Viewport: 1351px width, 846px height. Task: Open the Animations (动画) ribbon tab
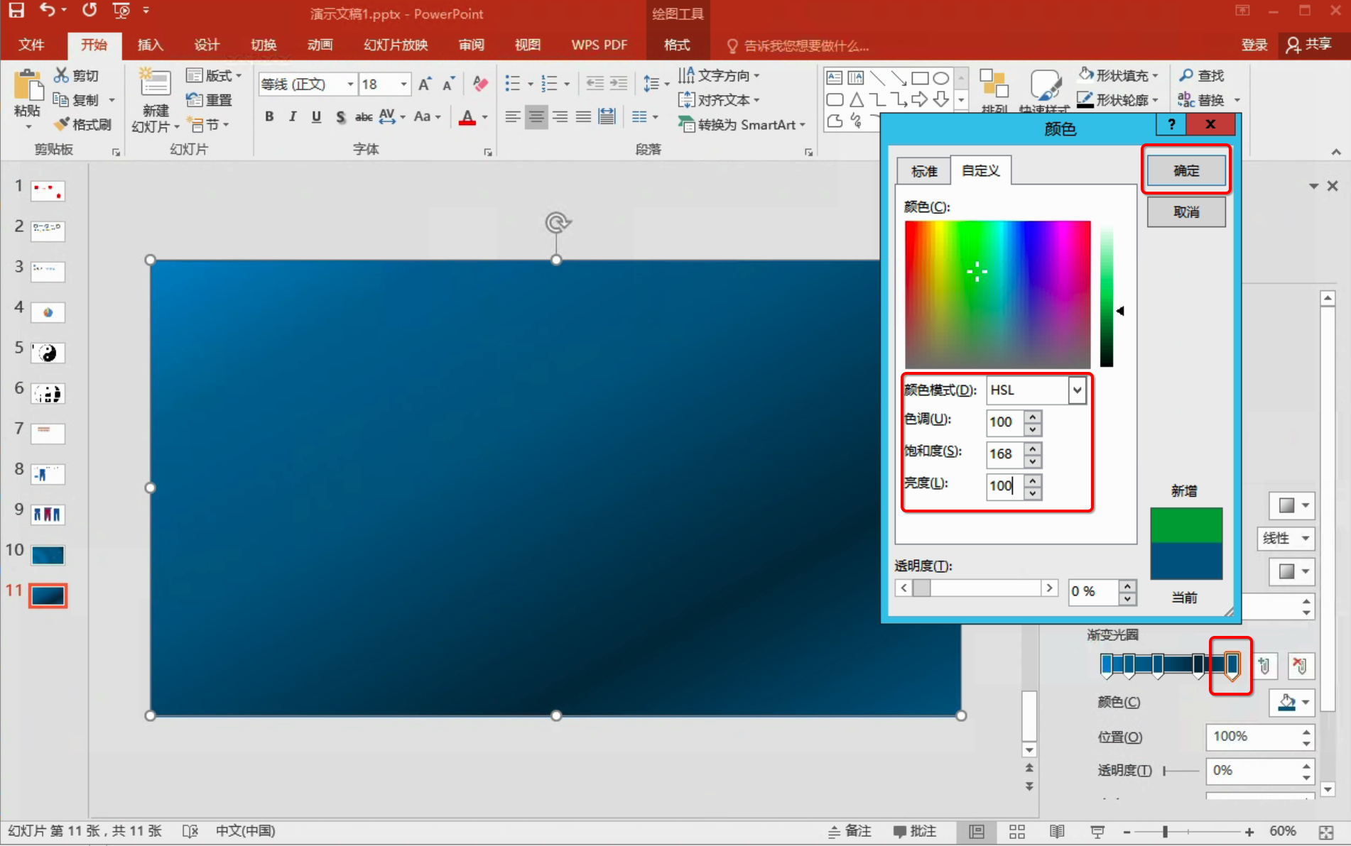320,45
